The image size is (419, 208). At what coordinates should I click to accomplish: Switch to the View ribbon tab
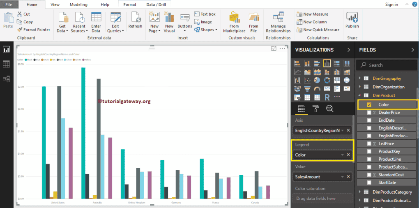(x=55, y=5)
